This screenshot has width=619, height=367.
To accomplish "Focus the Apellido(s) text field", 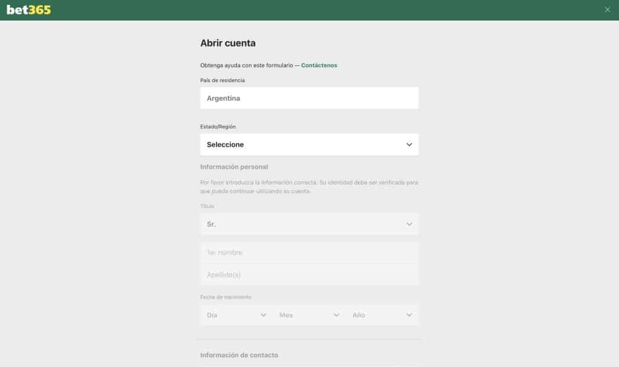I will [309, 274].
